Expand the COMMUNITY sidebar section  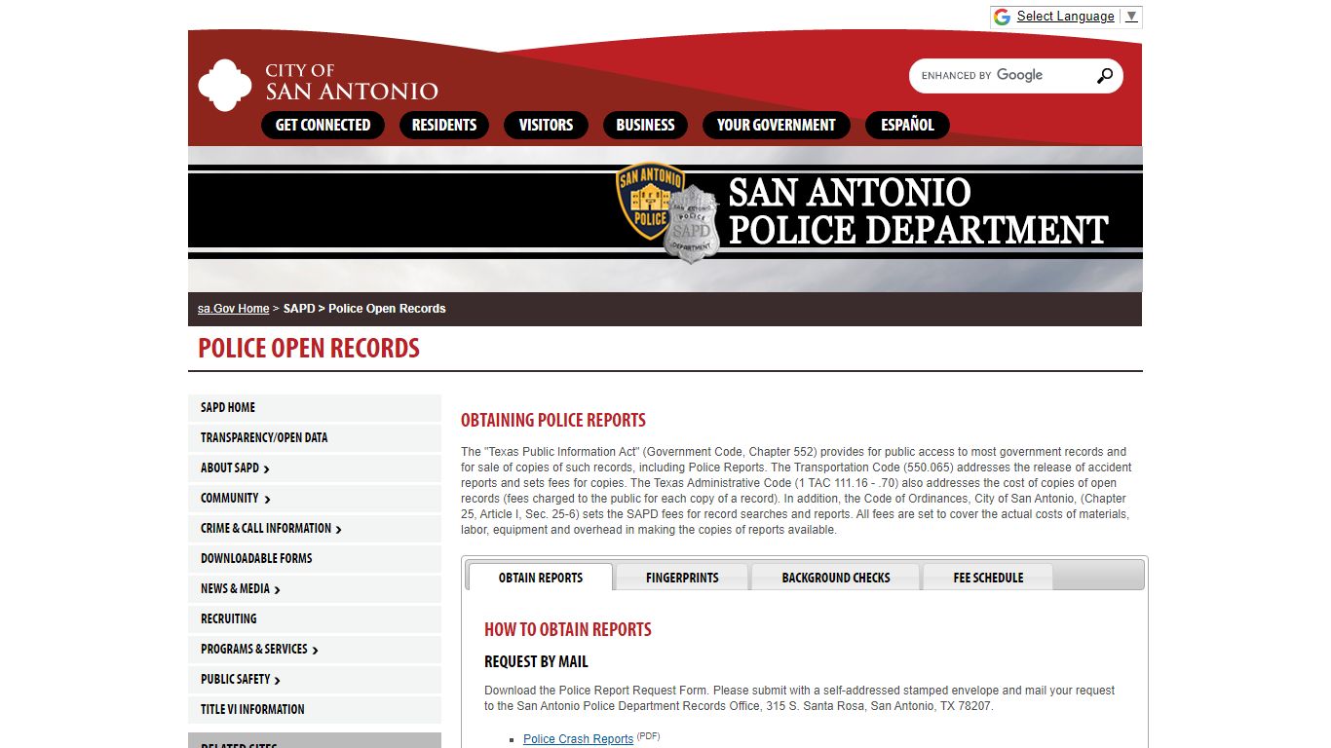(228, 498)
